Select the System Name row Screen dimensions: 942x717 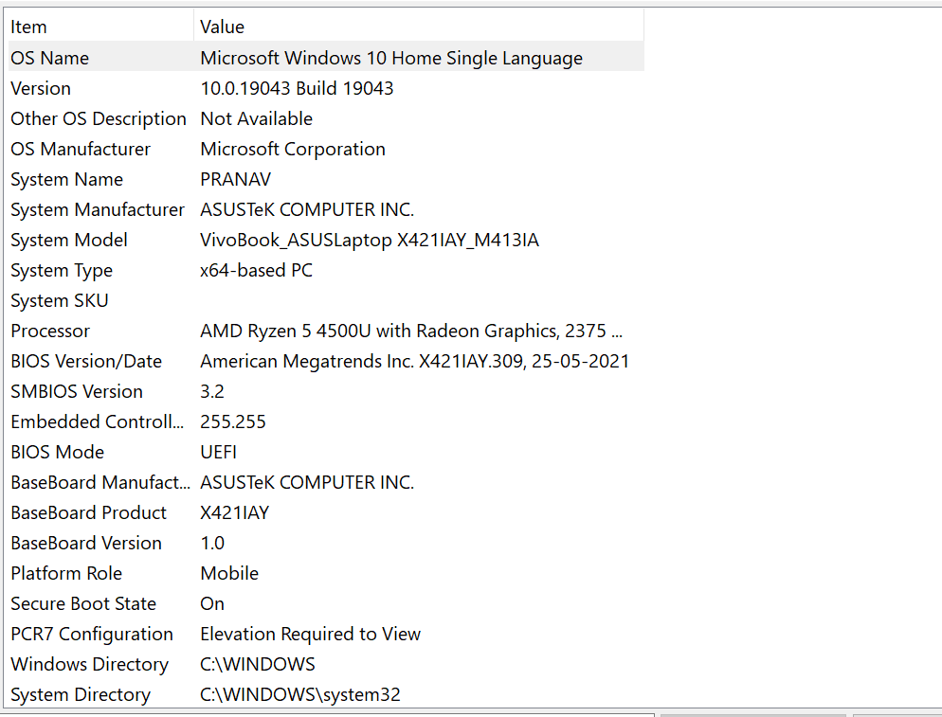[x=66, y=179]
